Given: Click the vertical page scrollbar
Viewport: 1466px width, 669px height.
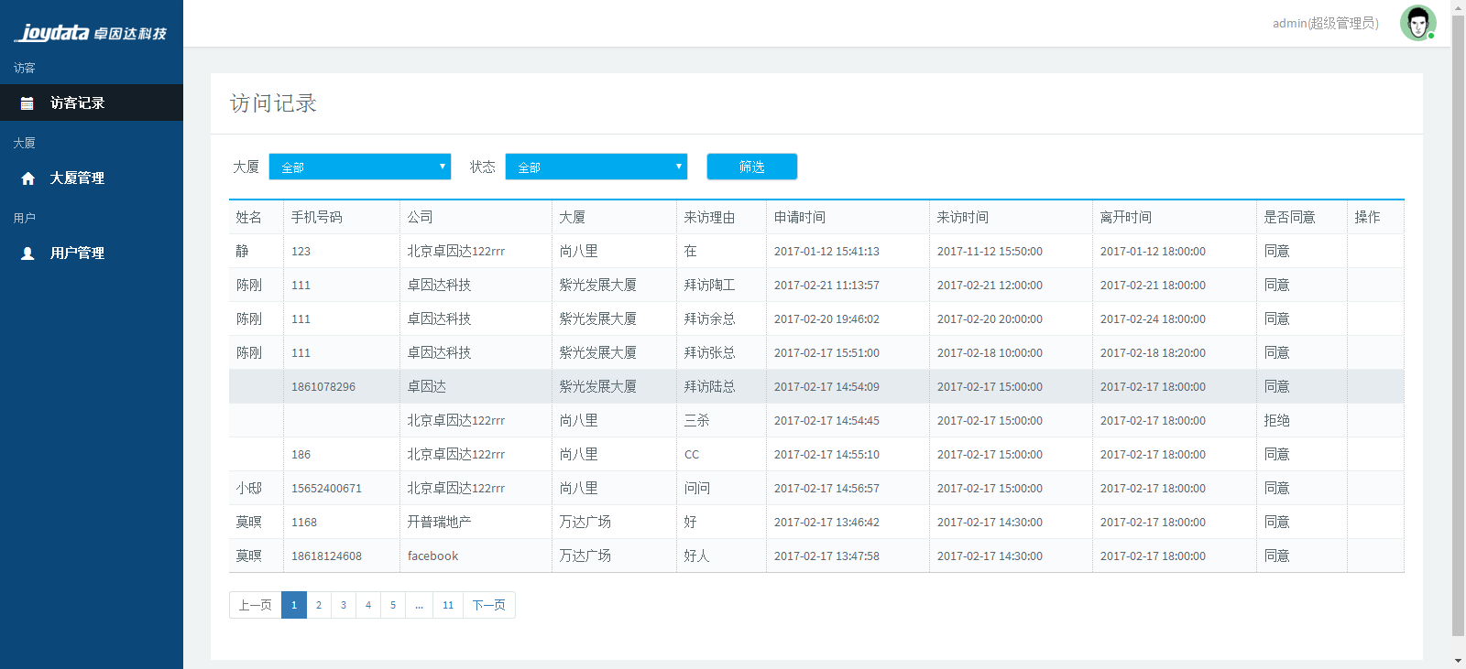Looking at the screenshot, I should (x=1458, y=325).
